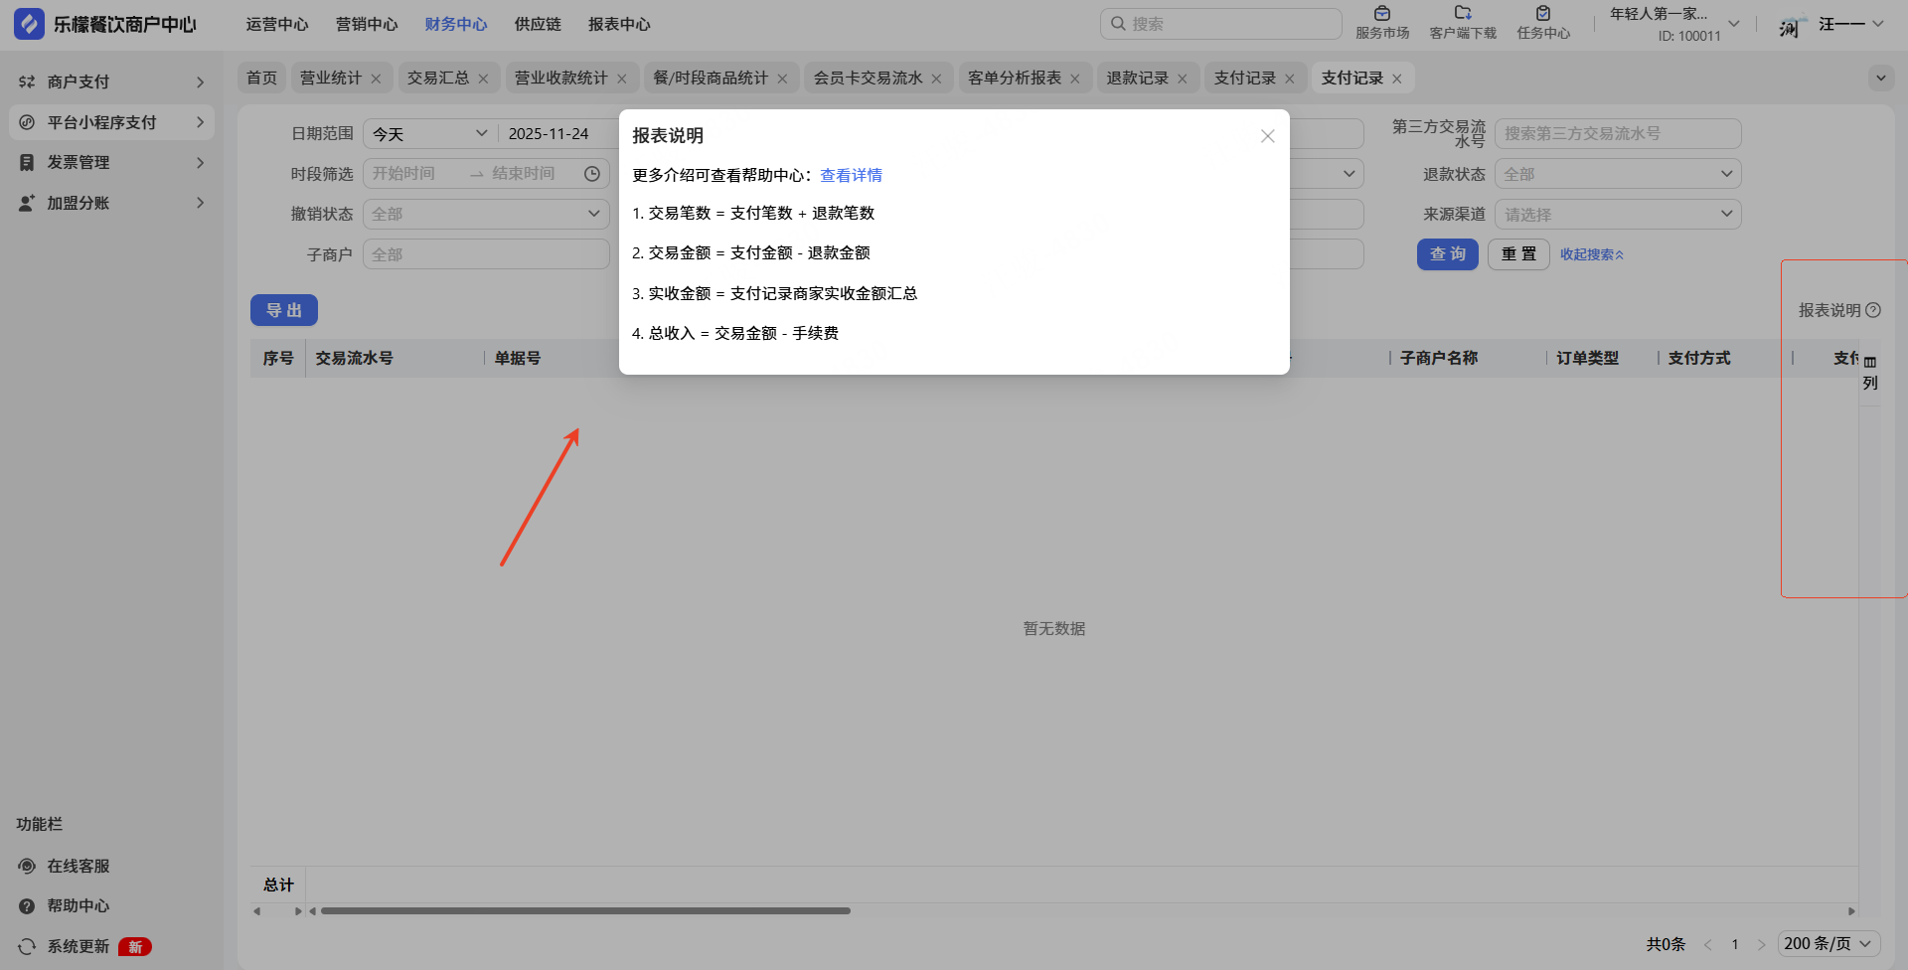Click the 加盟分账 sidebar icon
Viewport: 1908px width, 970px height.
[27, 203]
